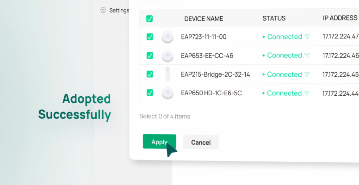Viewport: 359px width, 185px height.
Task: Click the Wi-Fi signal icon for EAP653-EE-CC-46
Action: [307, 55]
